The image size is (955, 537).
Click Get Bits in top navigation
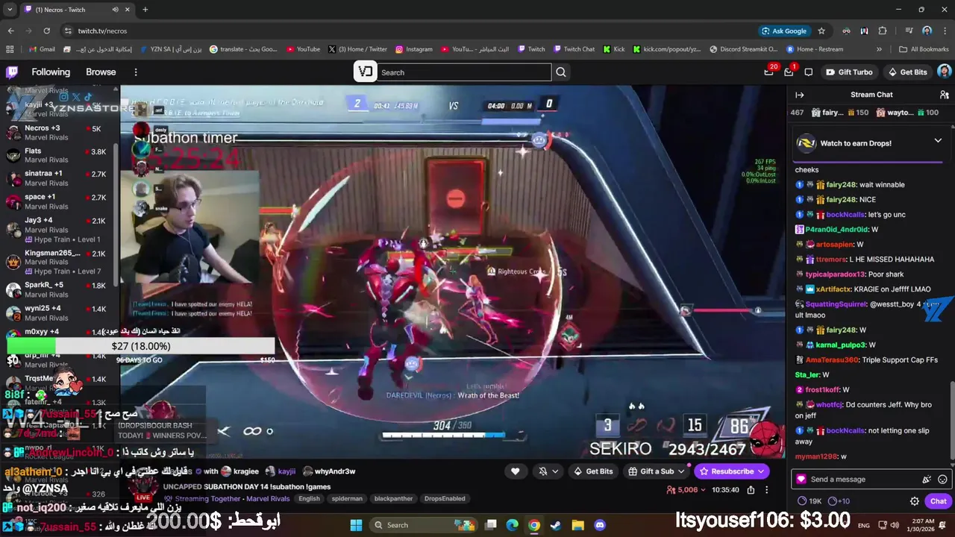click(x=907, y=72)
